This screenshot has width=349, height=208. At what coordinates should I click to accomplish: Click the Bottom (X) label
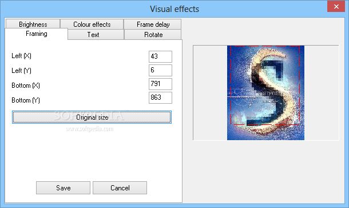tap(26, 85)
